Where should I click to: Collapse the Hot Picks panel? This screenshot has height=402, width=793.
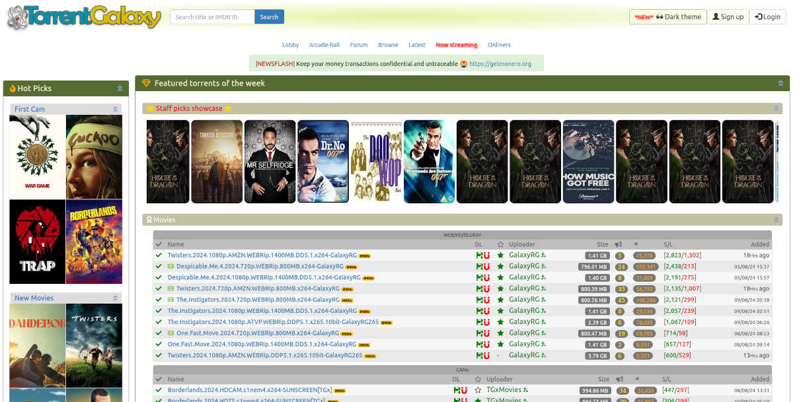point(120,88)
